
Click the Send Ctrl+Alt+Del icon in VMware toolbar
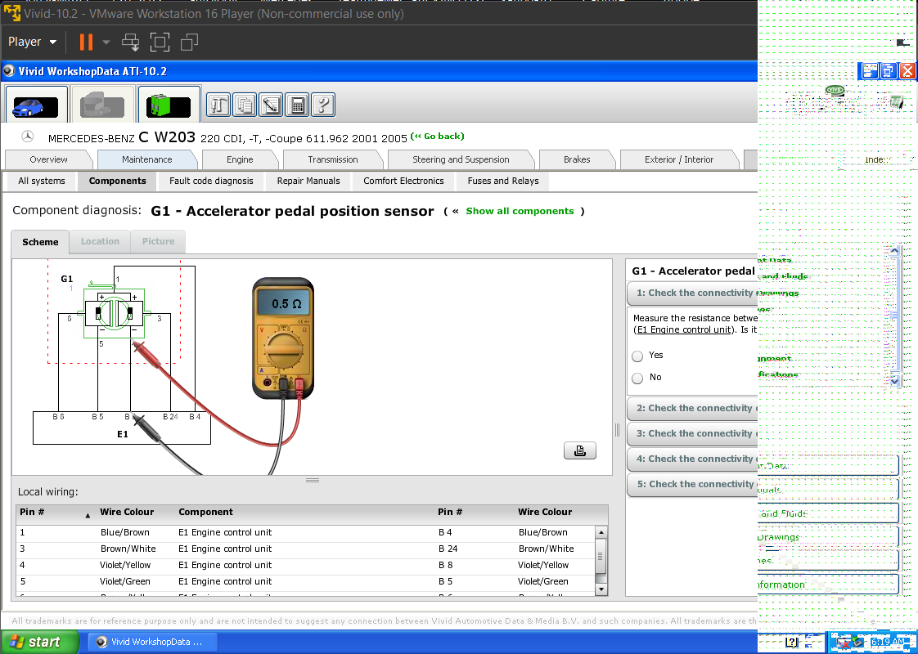point(130,43)
